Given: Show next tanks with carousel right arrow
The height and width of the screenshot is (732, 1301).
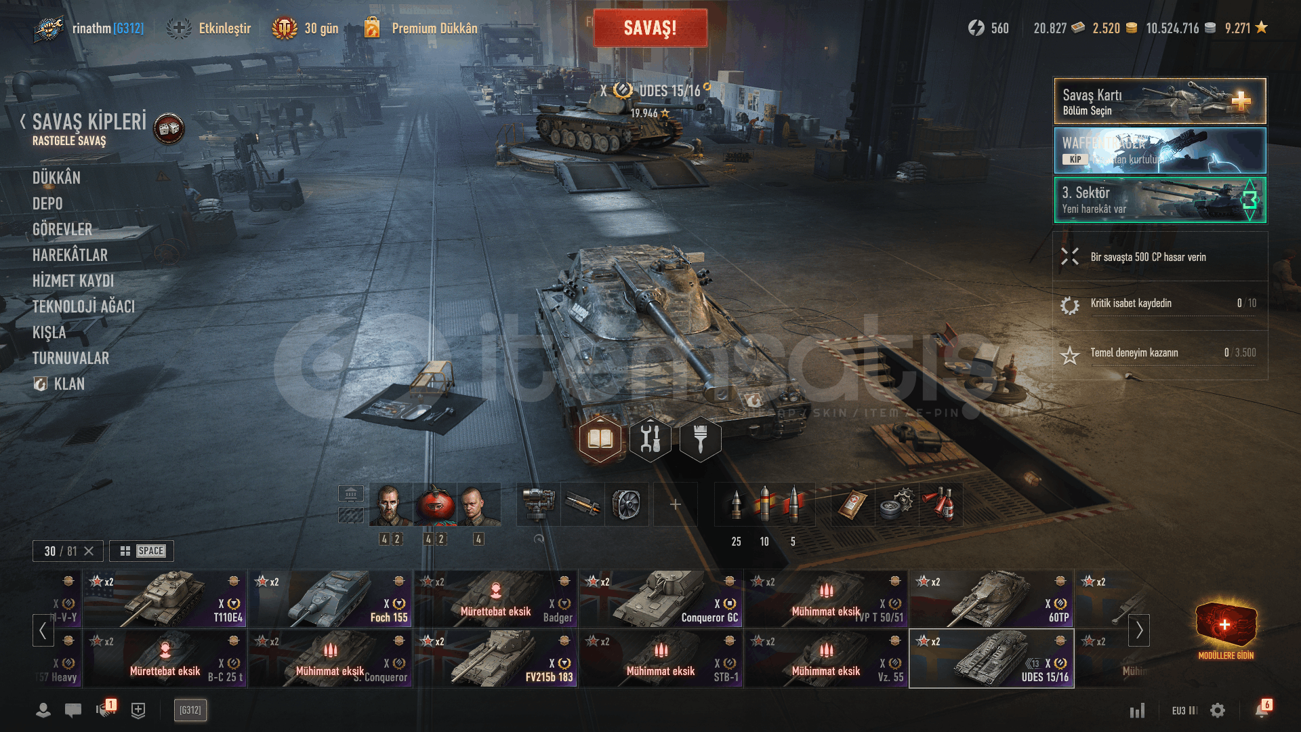Looking at the screenshot, I should click(x=1139, y=630).
